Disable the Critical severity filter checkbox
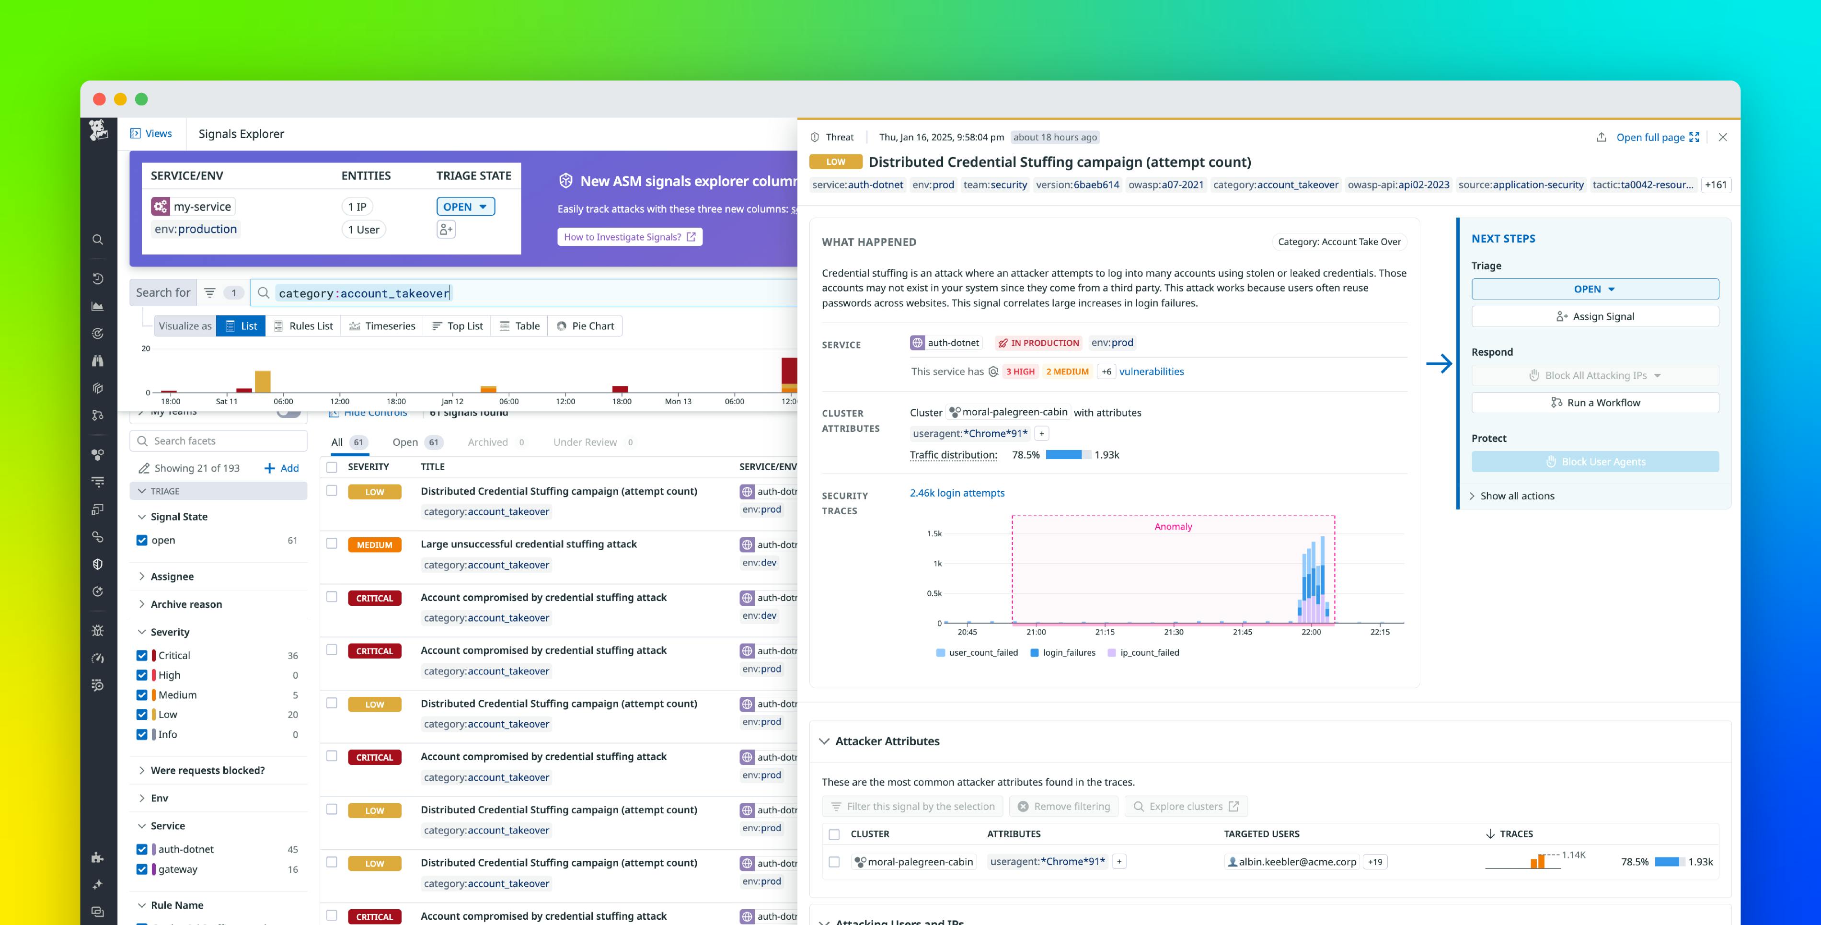Viewport: 1821px width, 925px height. pyautogui.click(x=143, y=655)
